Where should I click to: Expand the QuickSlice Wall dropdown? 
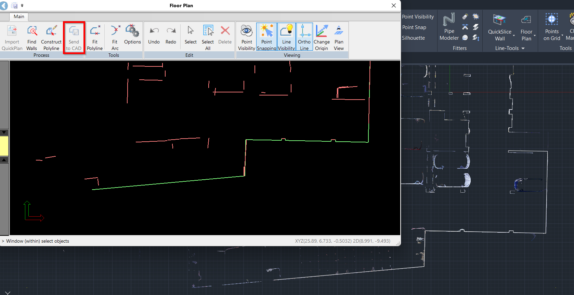click(513, 35)
